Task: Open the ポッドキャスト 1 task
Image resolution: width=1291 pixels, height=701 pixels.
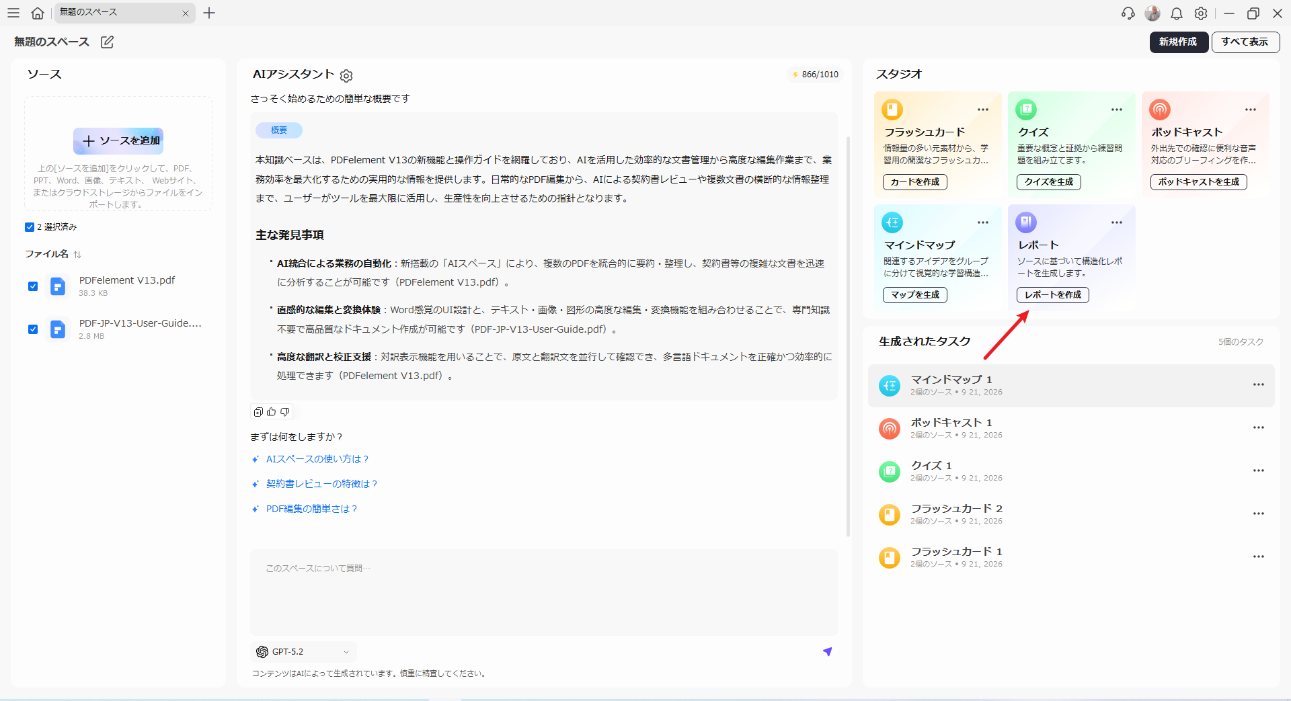Action: [x=1071, y=428]
